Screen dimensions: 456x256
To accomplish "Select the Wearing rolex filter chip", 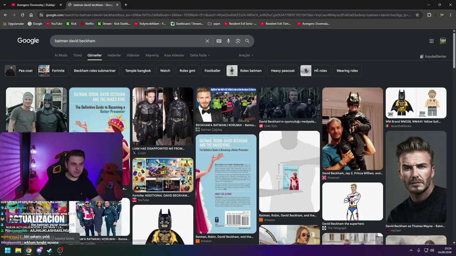I will click(x=347, y=71).
